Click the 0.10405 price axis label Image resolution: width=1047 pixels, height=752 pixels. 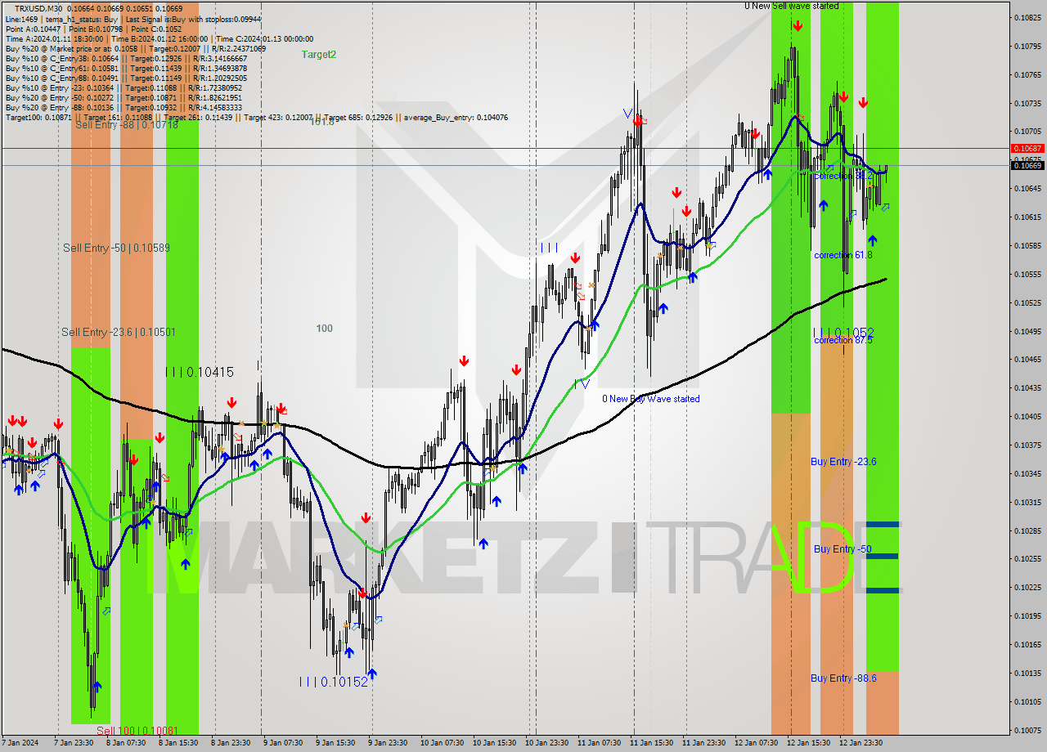1027,416
